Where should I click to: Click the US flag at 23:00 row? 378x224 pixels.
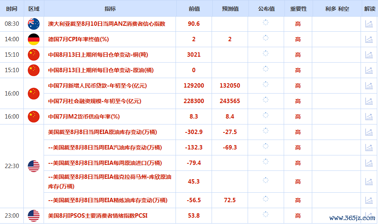tap(34, 216)
